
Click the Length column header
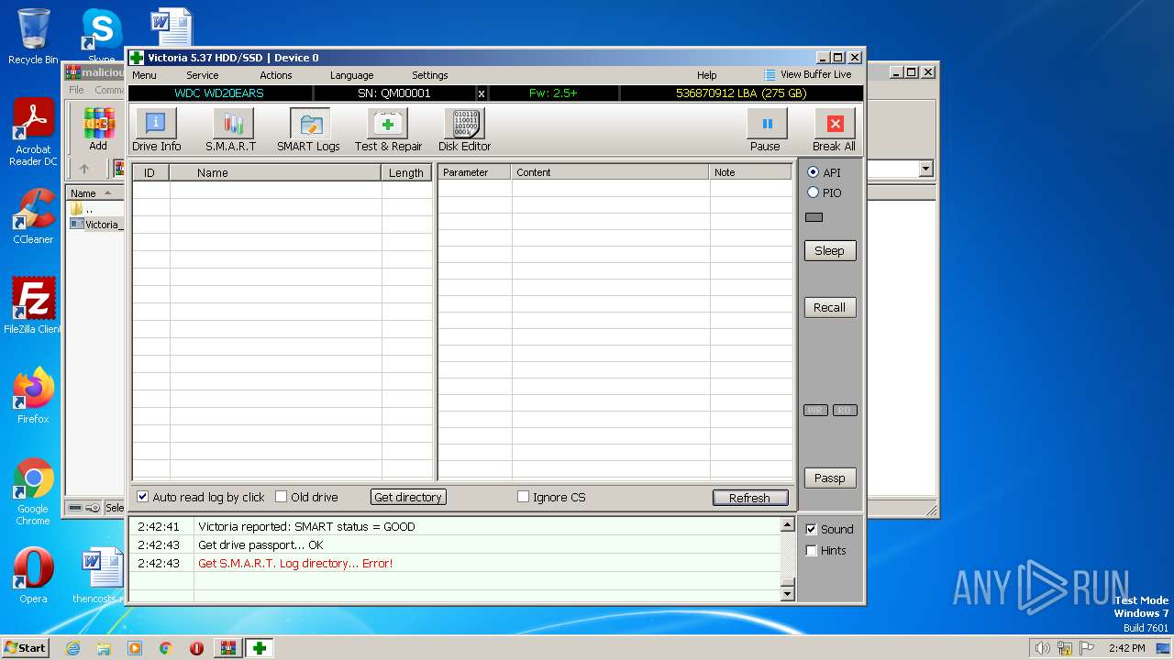click(406, 172)
